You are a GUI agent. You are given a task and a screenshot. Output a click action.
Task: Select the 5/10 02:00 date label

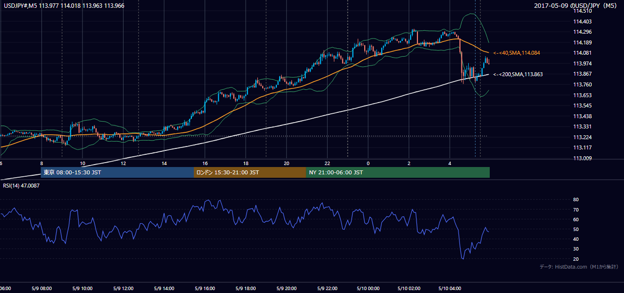[409, 289]
